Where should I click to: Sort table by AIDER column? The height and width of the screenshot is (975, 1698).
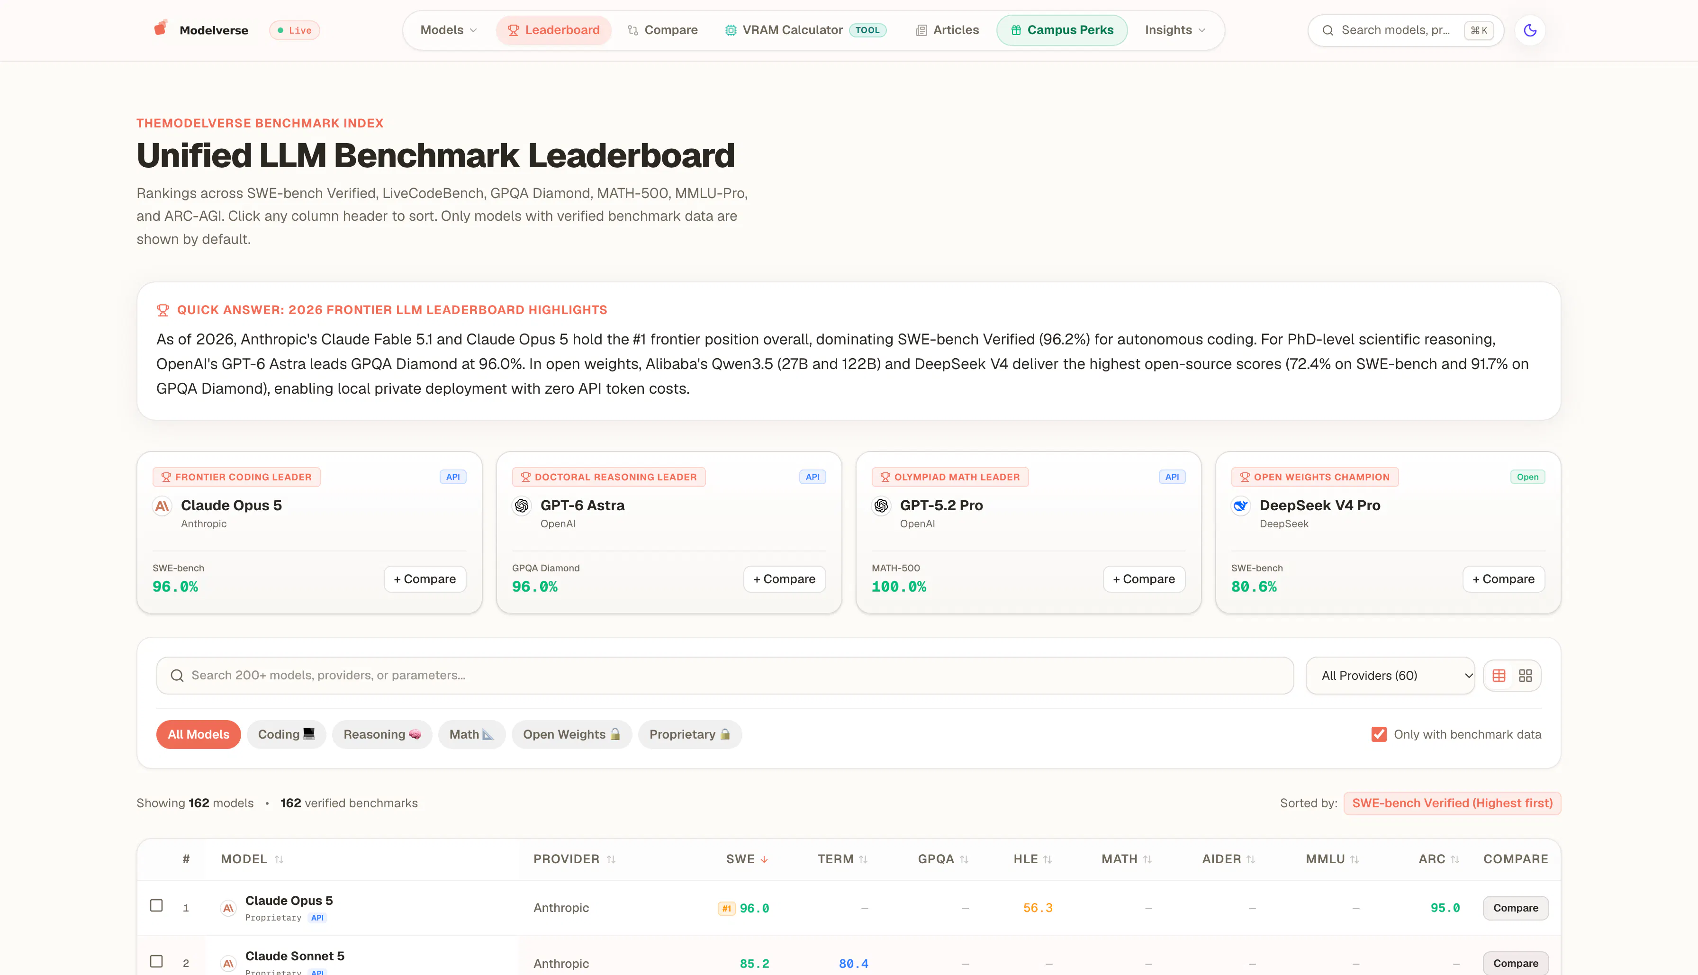1228,859
